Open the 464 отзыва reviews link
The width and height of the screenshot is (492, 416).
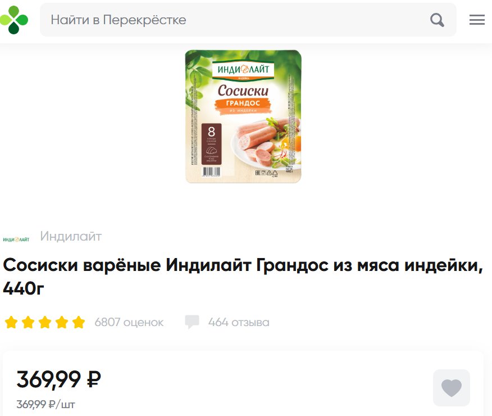point(239,322)
